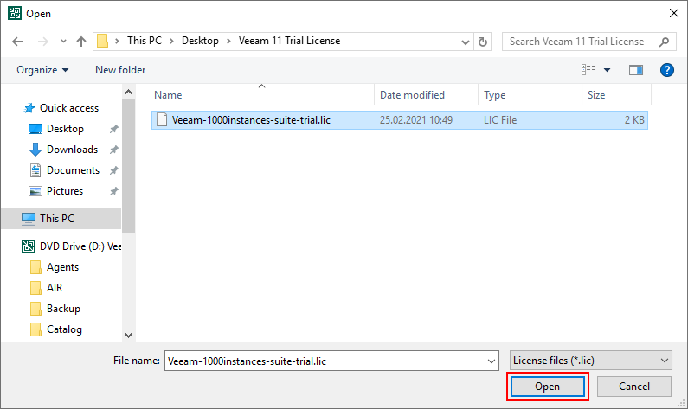Click the Veeam icon in title bar

pos(14,13)
